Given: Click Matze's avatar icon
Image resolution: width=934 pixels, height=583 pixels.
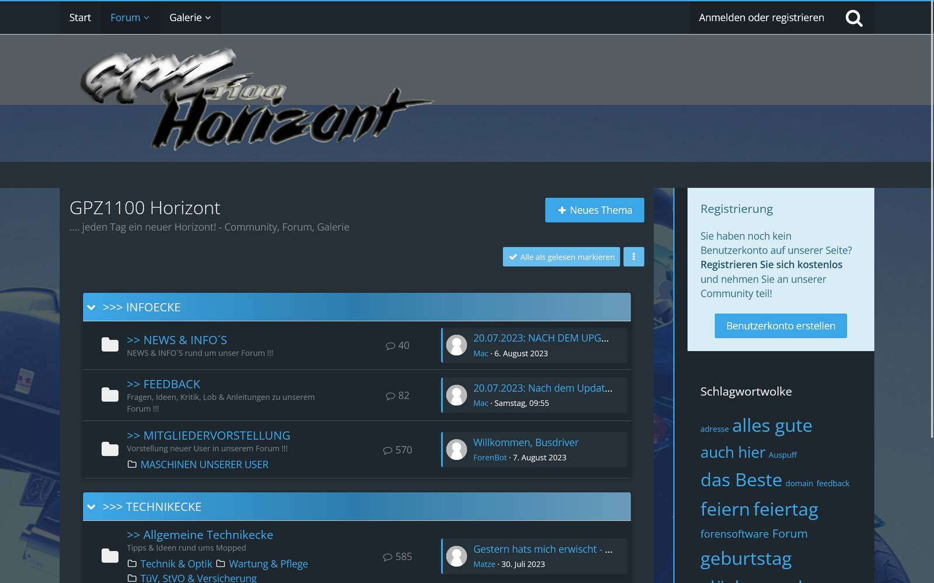Looking at the screenshot, I should click(x=456, y=556).
